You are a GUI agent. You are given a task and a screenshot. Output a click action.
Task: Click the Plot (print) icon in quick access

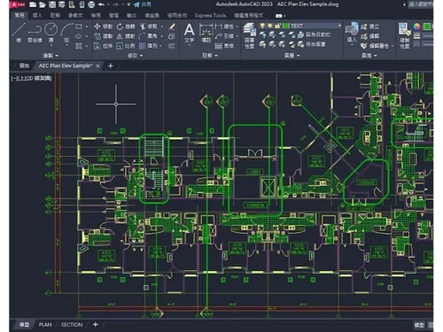[91, 4]
